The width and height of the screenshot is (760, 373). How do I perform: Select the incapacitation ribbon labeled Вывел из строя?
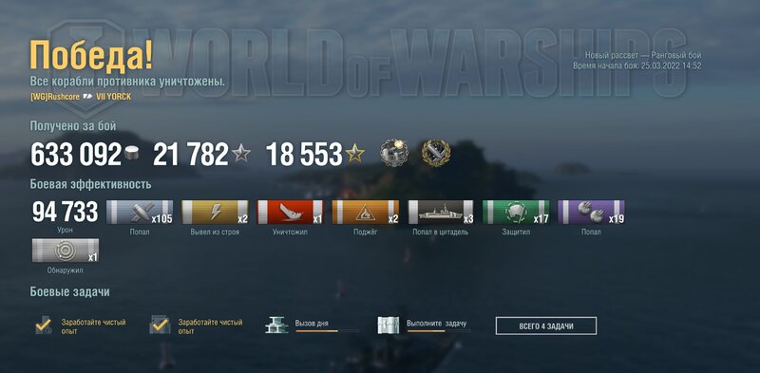[215, 213]
